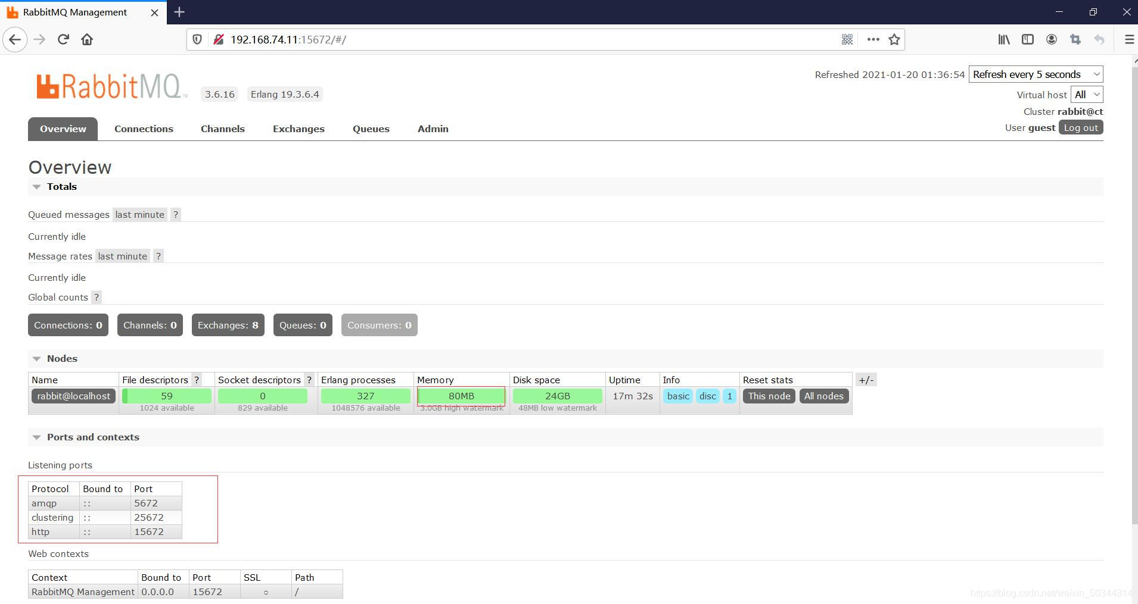This screenshot has height=604, width=1138.
Task: Open help for Message rates
Action: (x=158, y=256)
